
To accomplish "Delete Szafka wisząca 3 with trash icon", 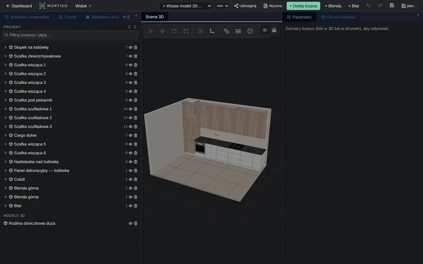I will click(136, 82).
